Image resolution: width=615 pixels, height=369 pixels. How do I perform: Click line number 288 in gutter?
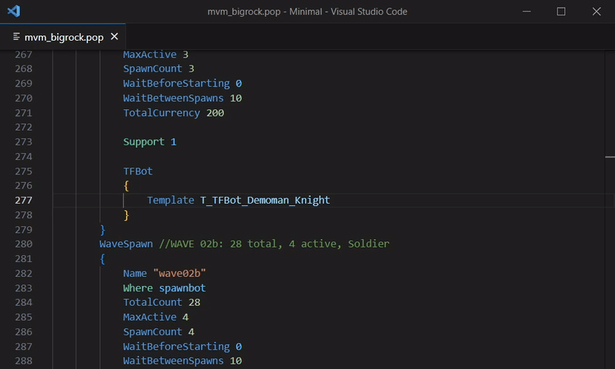coord(24,361)
